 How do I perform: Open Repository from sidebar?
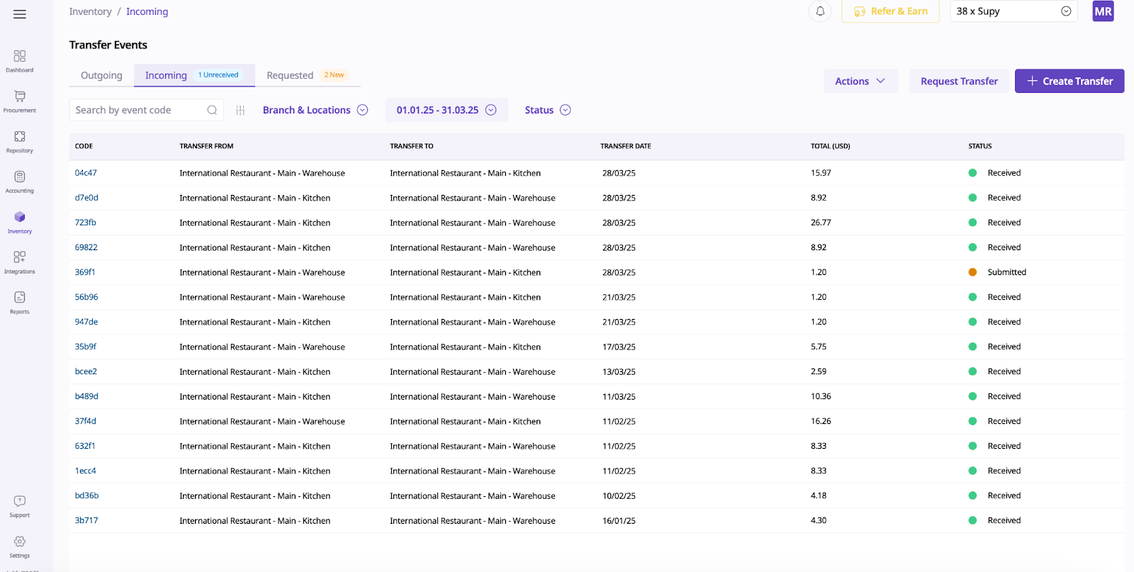pos(20,141)
